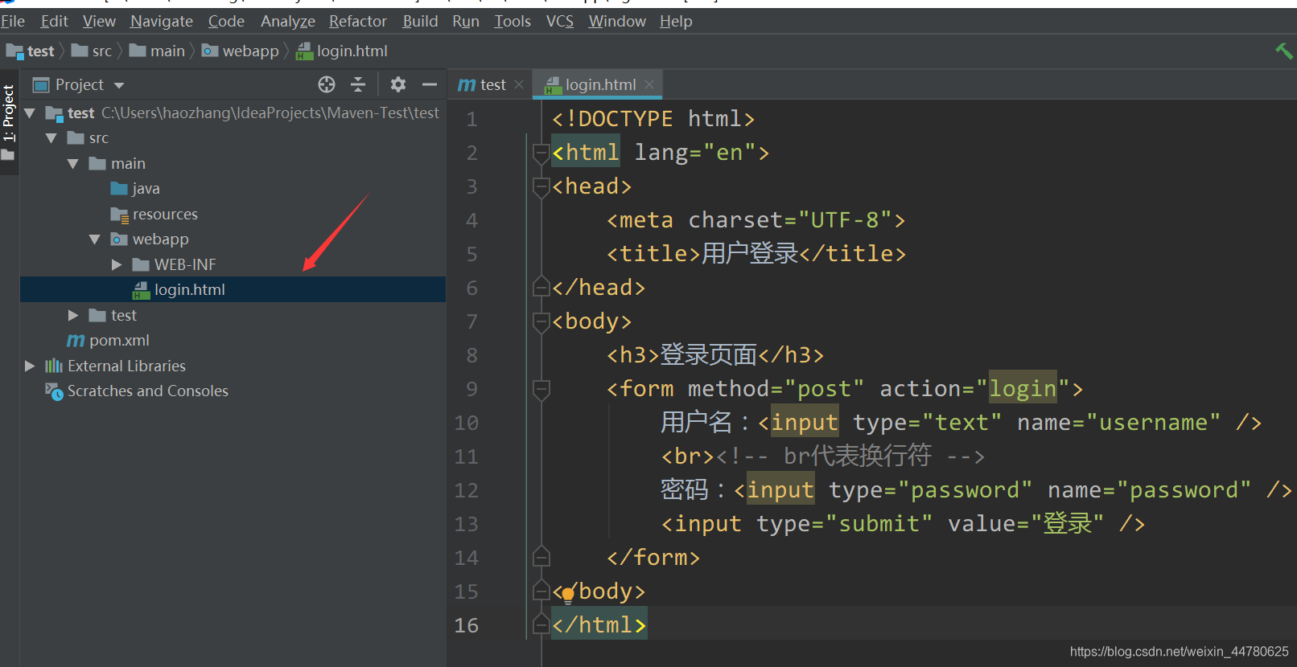Click the Collapse All icon in Project panel
This screenshot has width=1297, height=667.
point(358,84)
